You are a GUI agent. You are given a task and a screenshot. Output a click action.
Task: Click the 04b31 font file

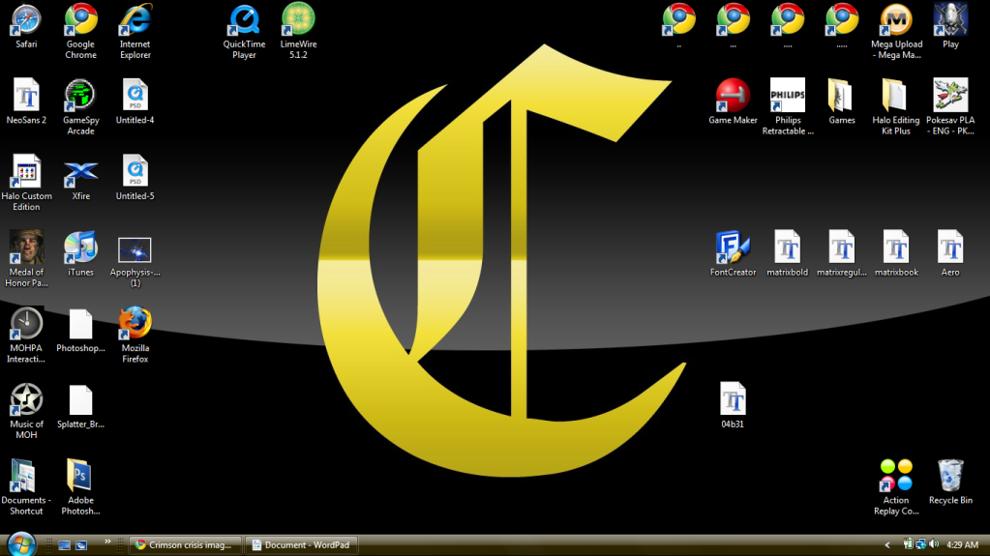[733, 400]
